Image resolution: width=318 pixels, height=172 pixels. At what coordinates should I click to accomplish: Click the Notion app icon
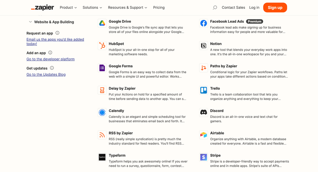click(x=204, y=45)
